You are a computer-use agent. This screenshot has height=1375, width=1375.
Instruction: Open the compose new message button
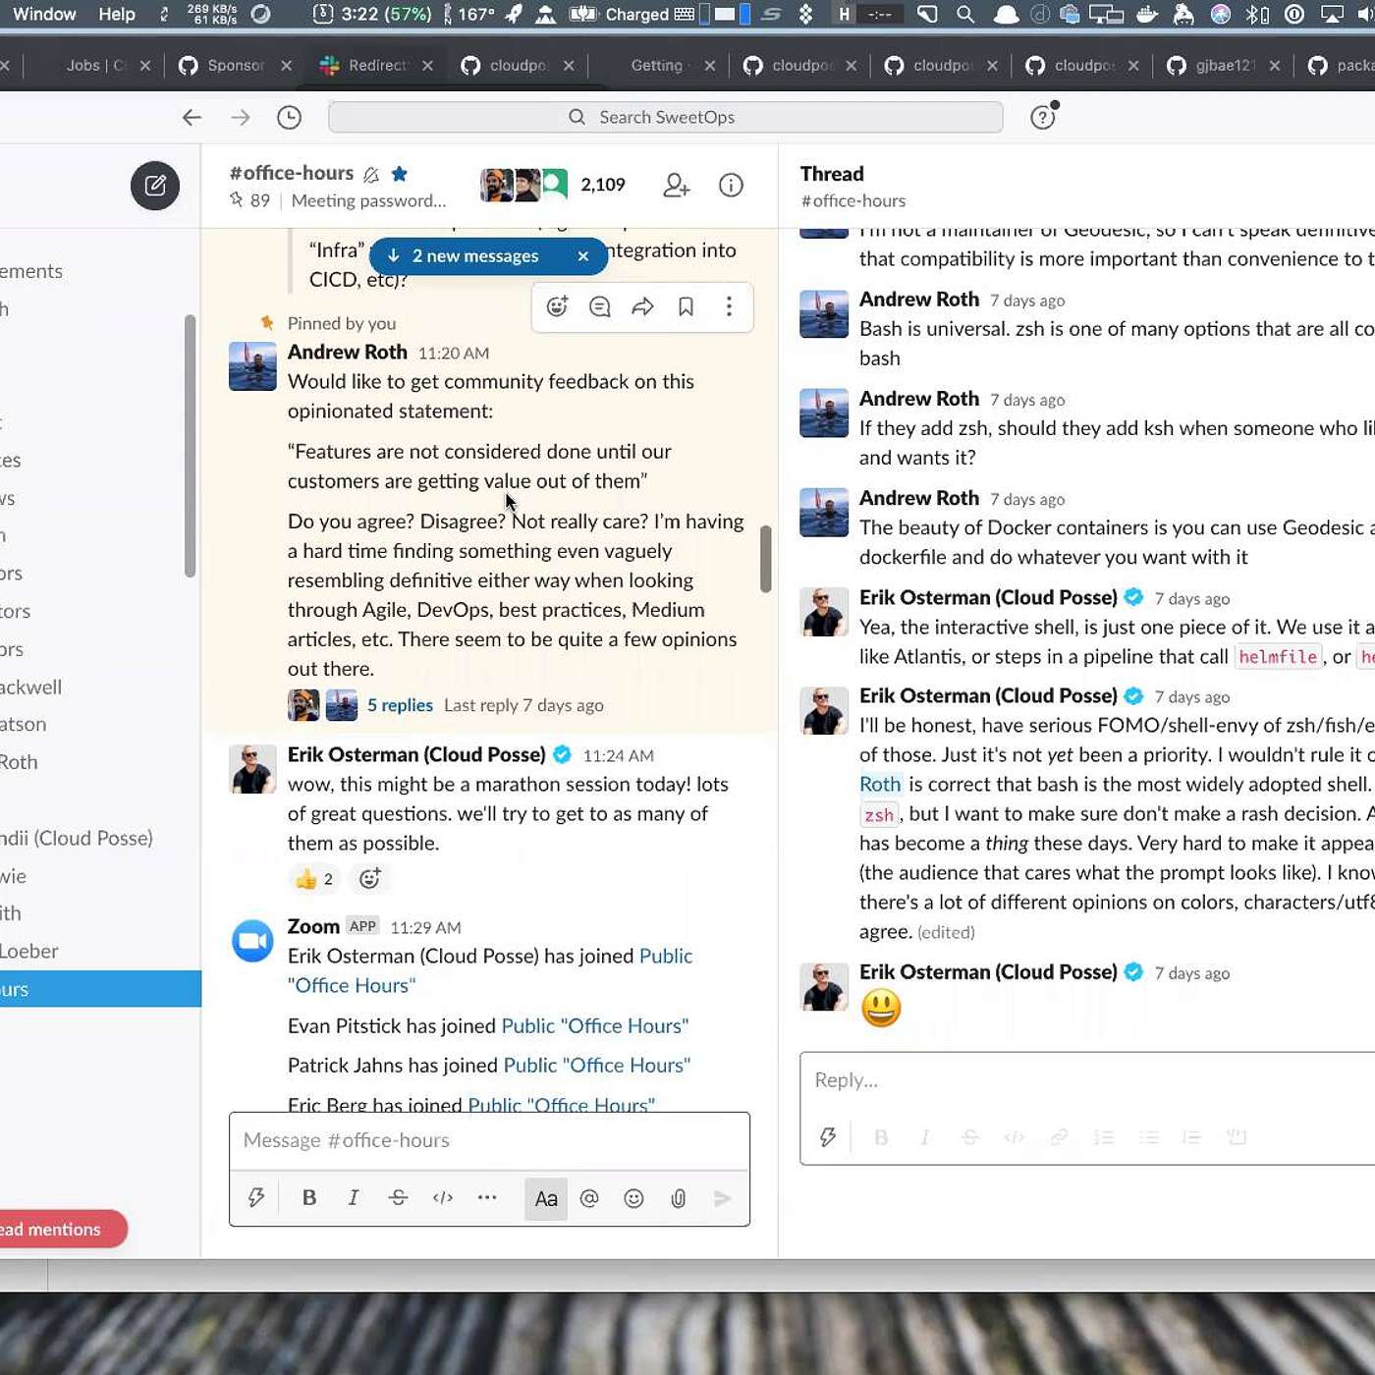tap(155, 186)
